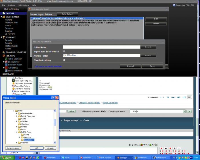Collapse the Tourney section
200x160 pixels.
(x=1, y=37)
